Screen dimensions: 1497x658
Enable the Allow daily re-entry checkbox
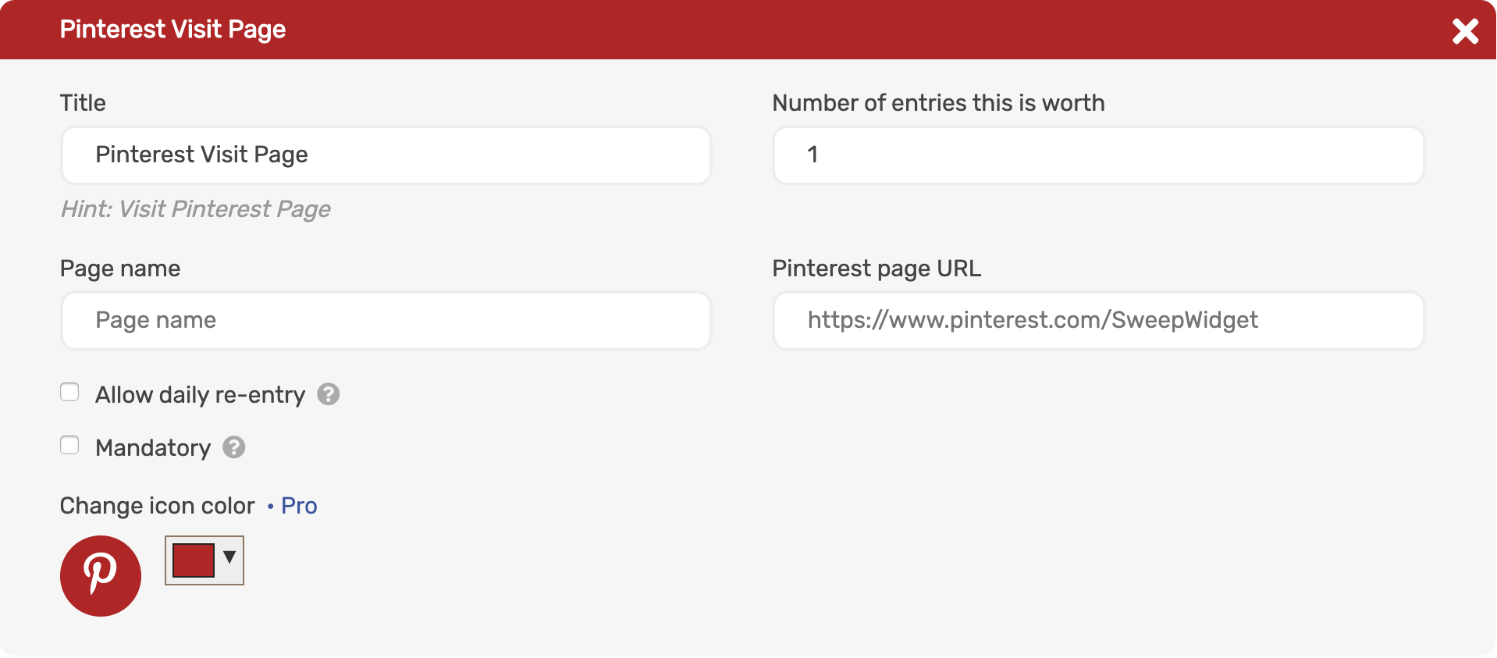click(x=69, y=392)
